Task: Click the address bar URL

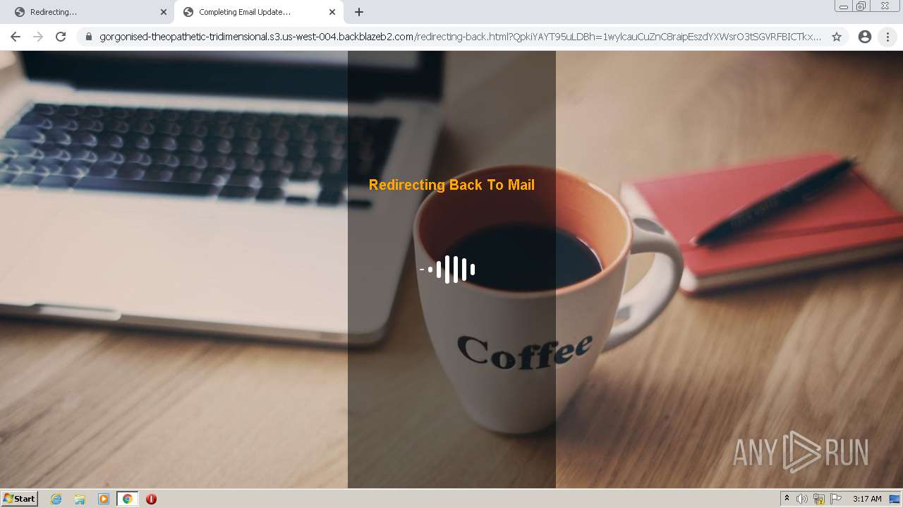Action: click(x=460, y=37)
